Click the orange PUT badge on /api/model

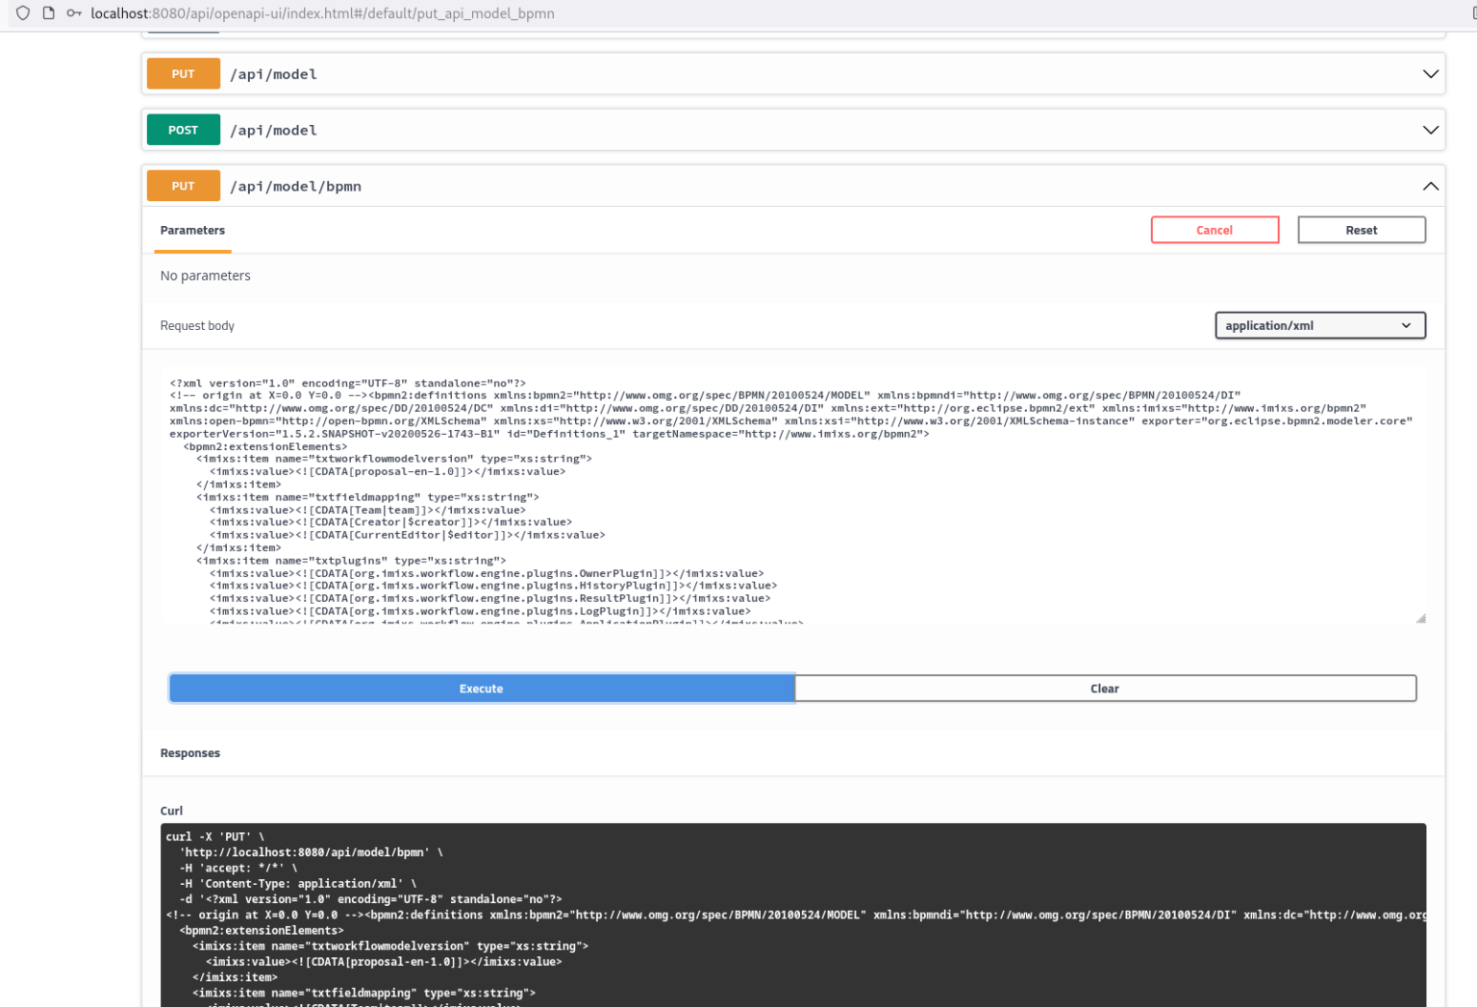coord(183,73)
